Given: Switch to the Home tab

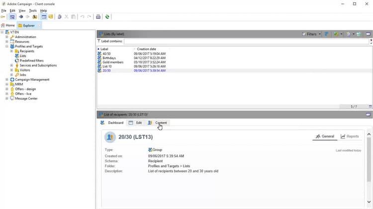Looking at the screenshot, I should click(8, 25).
